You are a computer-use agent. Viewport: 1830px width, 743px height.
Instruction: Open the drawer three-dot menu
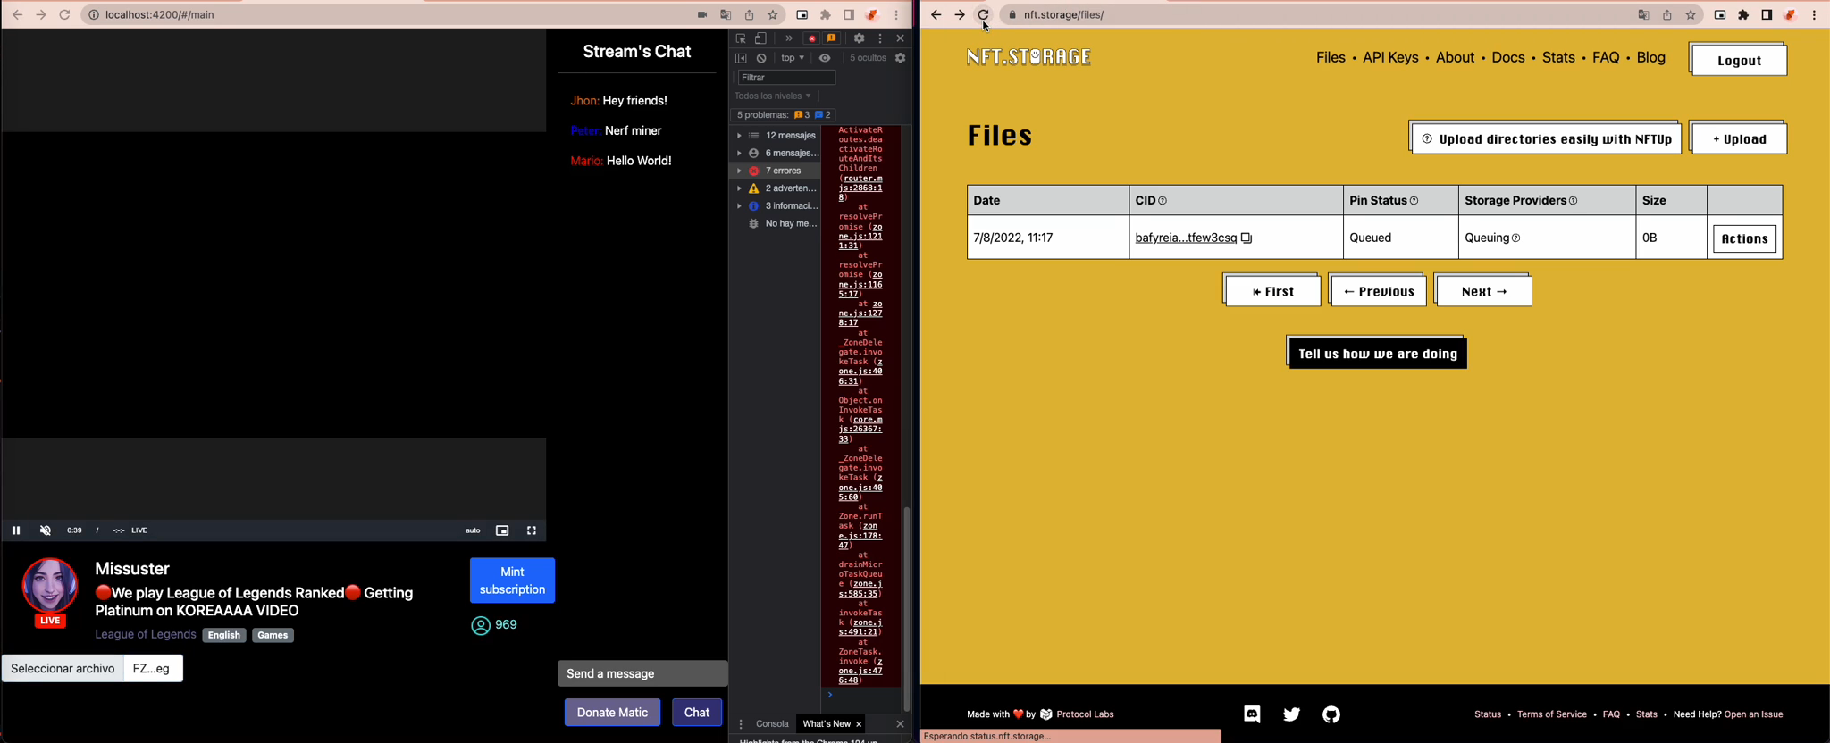point(741,724)
